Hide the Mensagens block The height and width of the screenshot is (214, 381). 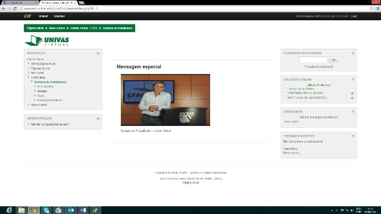pyautogui.click(x=353, y=112)
